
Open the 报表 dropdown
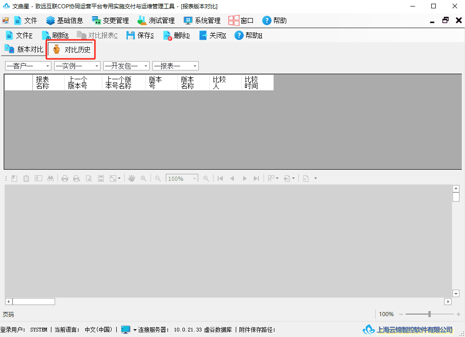pyautogui.click(x=176, y=66)
